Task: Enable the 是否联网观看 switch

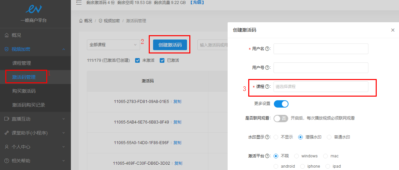Action: pyautogui.click(x=281, y=118)
